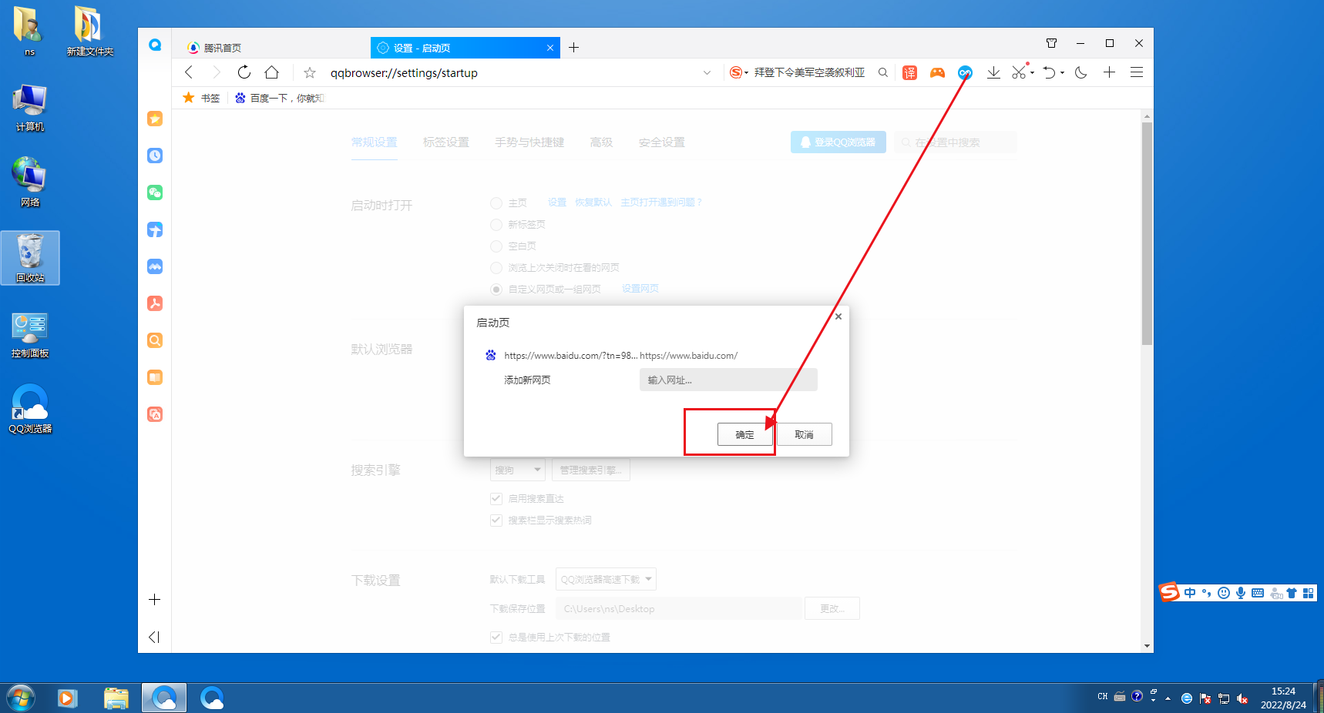Open the 高级 settings tab

coord(601,142)
